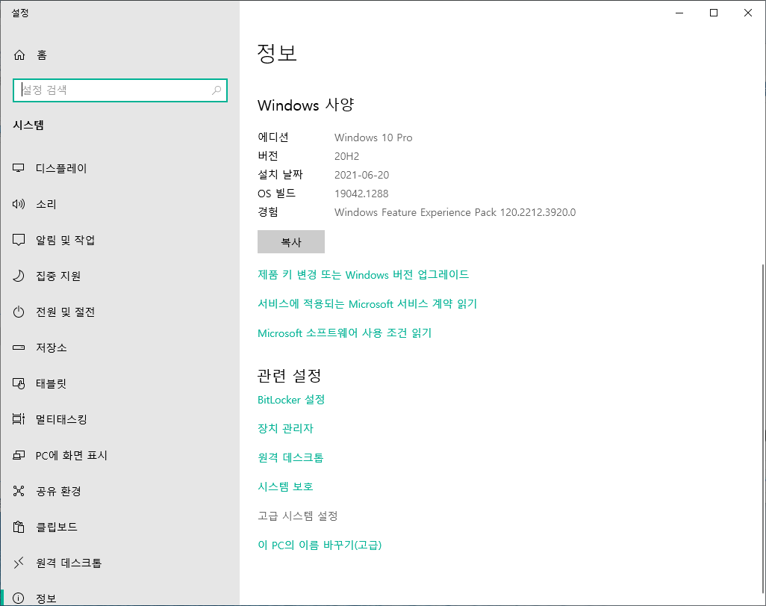The width and height of the screenshot is (766, 606).
Task: Click the Display (디스플레이) monitor icon
Action: (19, 168)
